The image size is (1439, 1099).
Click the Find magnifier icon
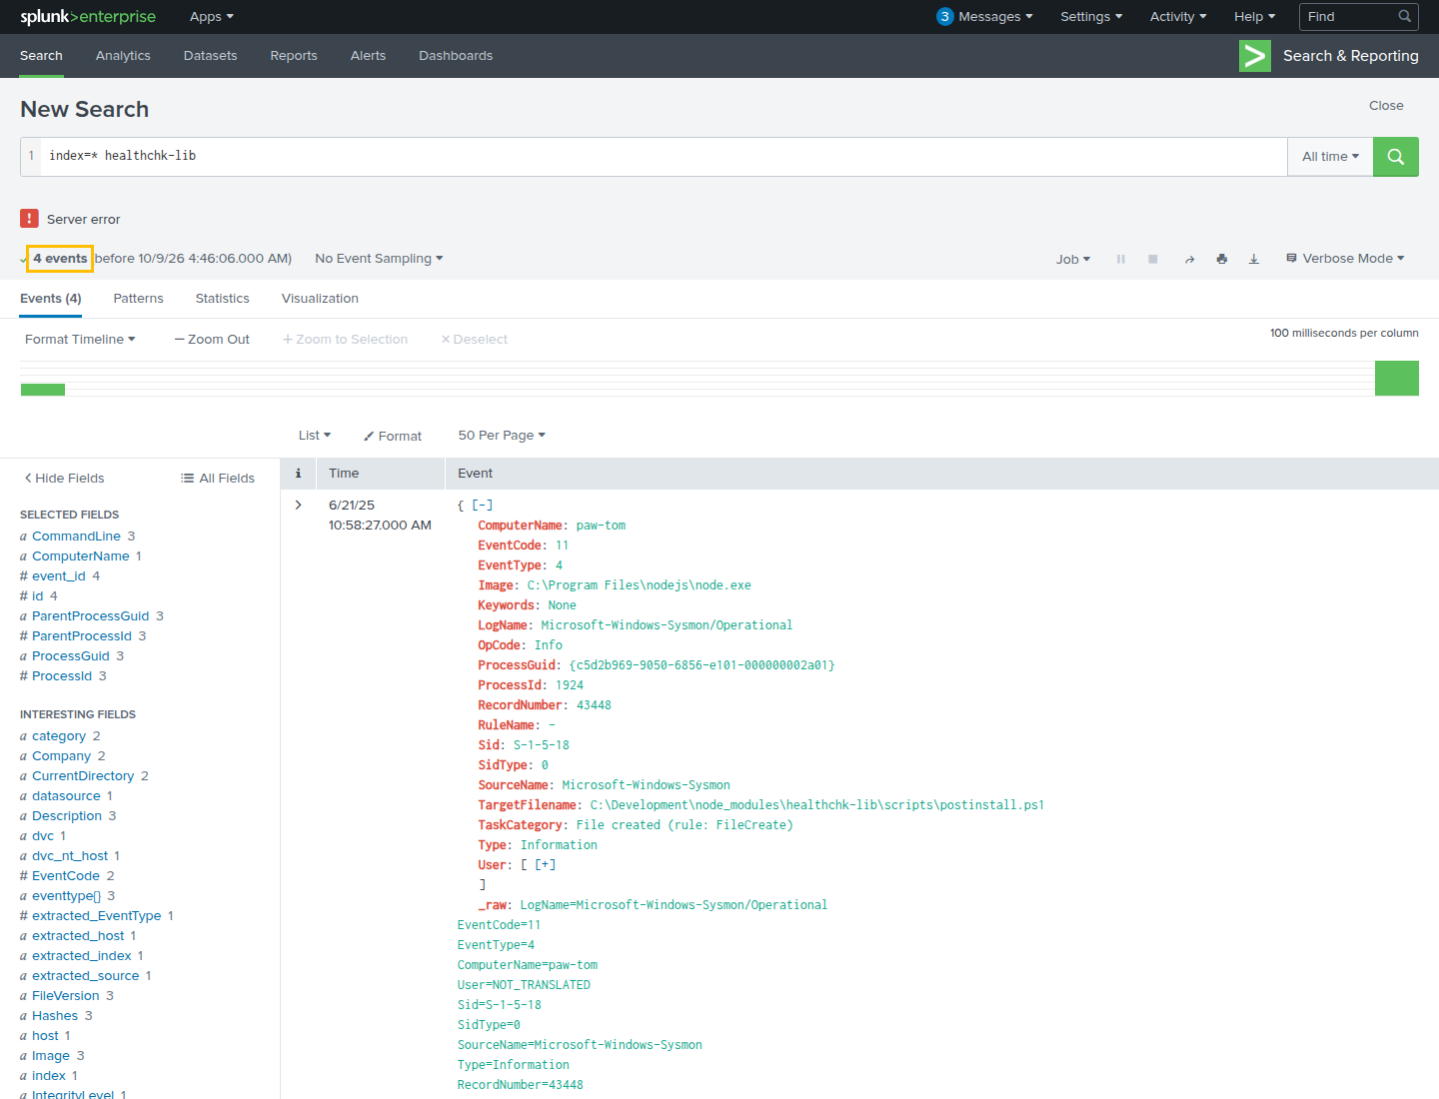(1405, 16)
